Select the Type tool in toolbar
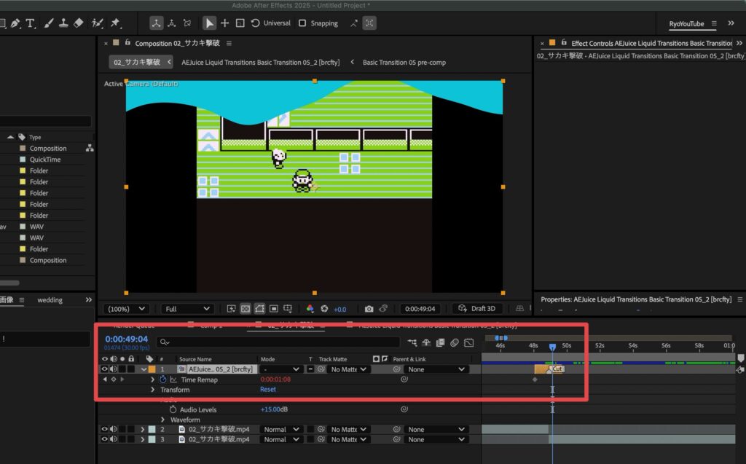Viewport: 746px width, 464px height. 31,23
